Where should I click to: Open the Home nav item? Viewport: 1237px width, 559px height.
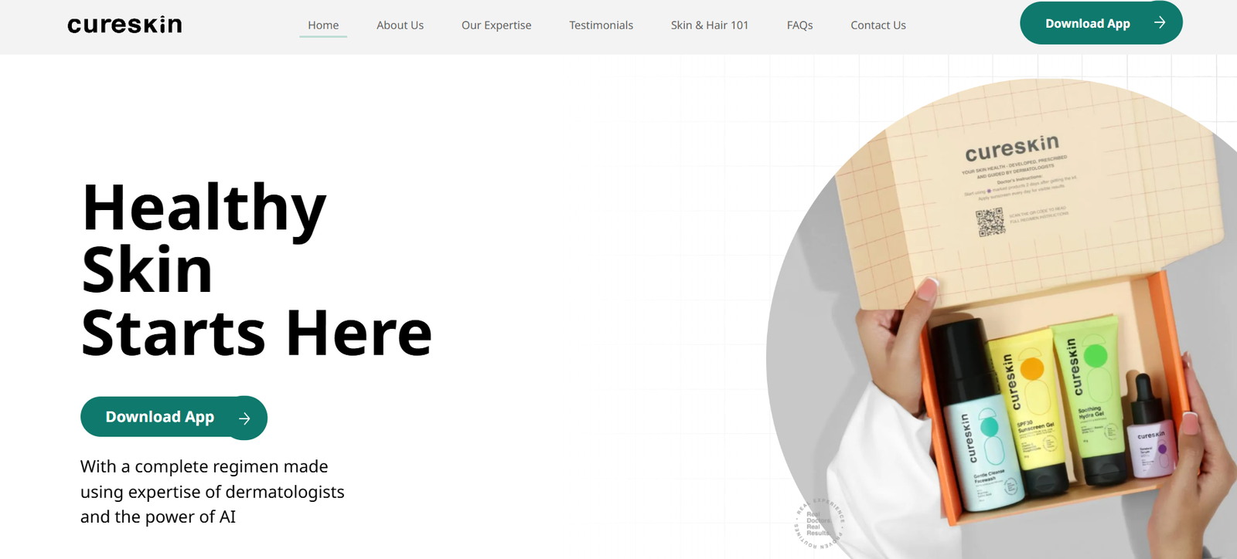pyautogui.click(x=323, y=25)
